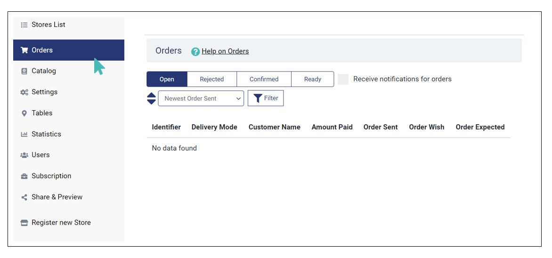Click the Order Sent column header
The image size is (552, 258).
coord(381,127)
